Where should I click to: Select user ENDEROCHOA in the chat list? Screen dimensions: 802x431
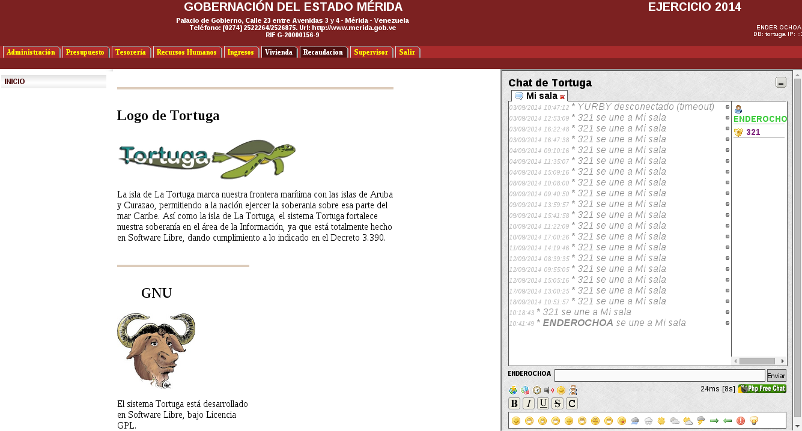tap(760, 119)
